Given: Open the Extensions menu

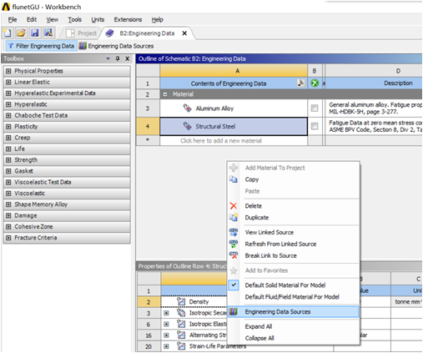Looking at the screenshot, I should coord(128,19).
